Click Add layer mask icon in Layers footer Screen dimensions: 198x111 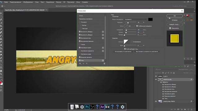pyautogui.click(x=178, y=110)
